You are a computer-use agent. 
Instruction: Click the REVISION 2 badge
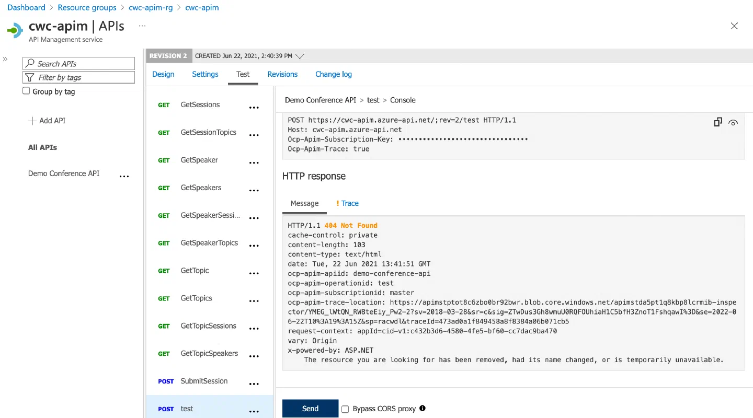click(x=168, y=56)
